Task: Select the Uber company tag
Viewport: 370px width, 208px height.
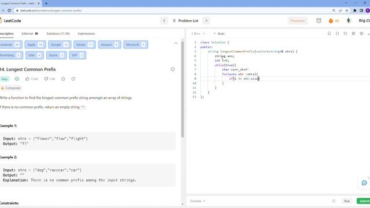Action: (x=35, y=55)
